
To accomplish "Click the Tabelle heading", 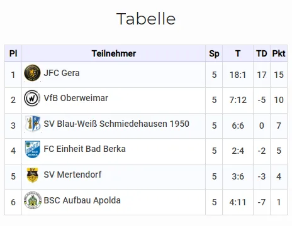I will point(146,19).
